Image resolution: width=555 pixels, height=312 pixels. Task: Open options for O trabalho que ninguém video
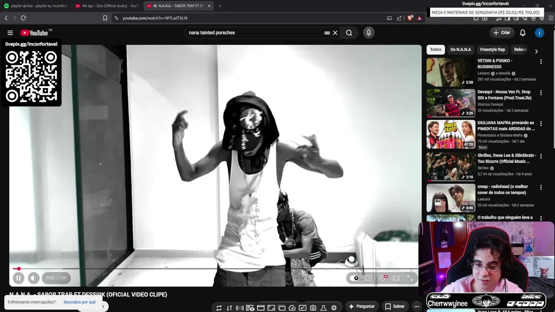click(x=541, y=218)
